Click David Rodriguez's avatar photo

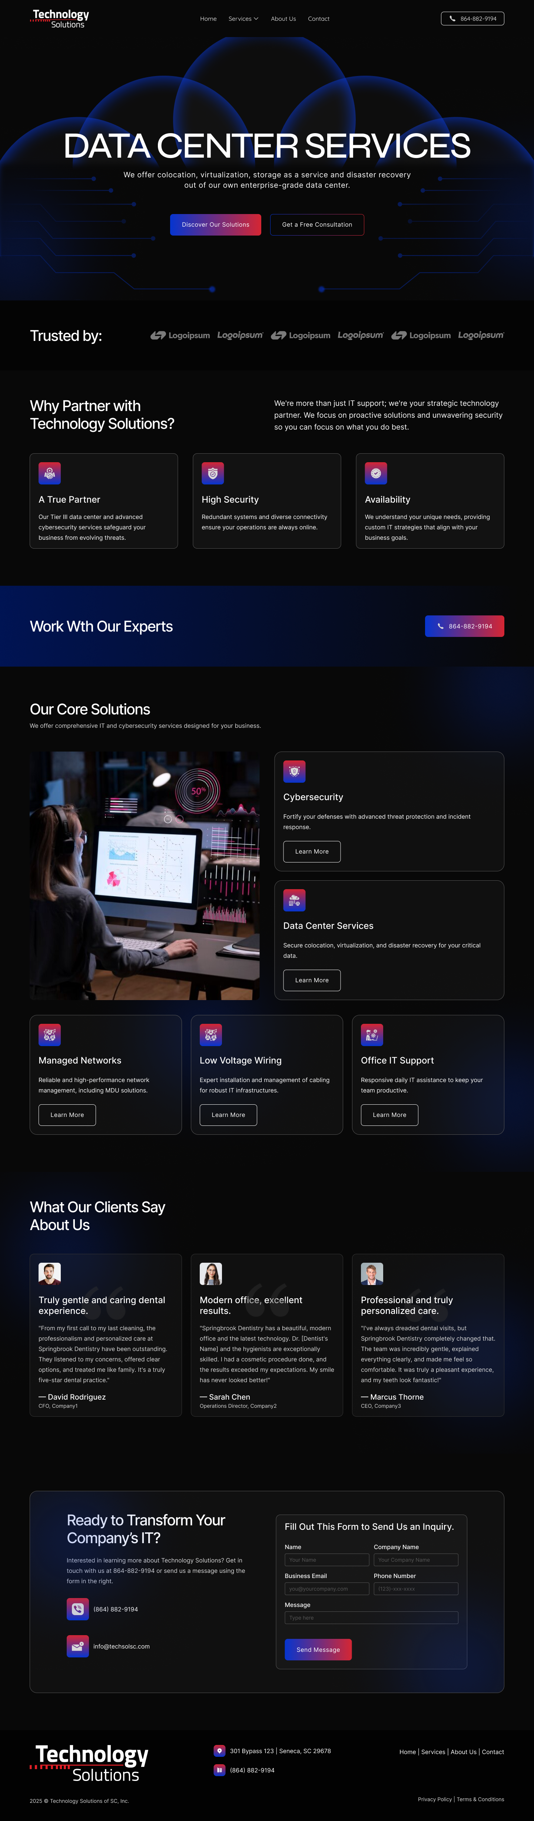pos(49,1274)
